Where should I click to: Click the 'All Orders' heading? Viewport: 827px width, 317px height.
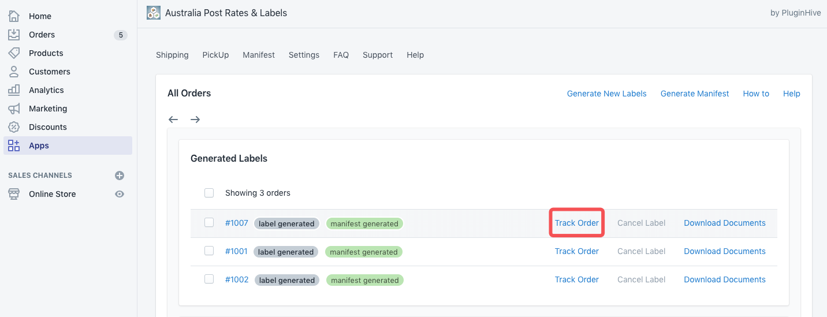[x=189, y=93]
